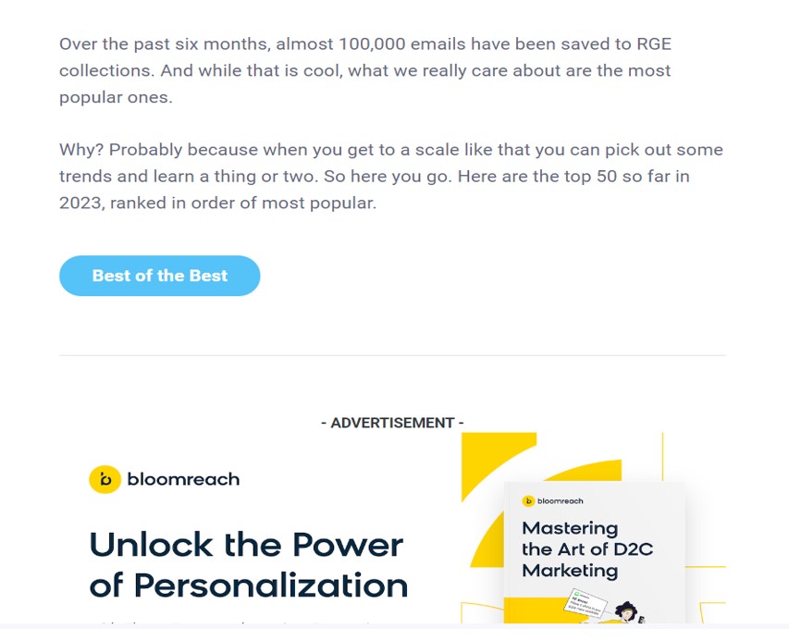Click the Mastering the Art of D2C Marketing title
This screenshot has width=789, height=641.
click(587, 549)
